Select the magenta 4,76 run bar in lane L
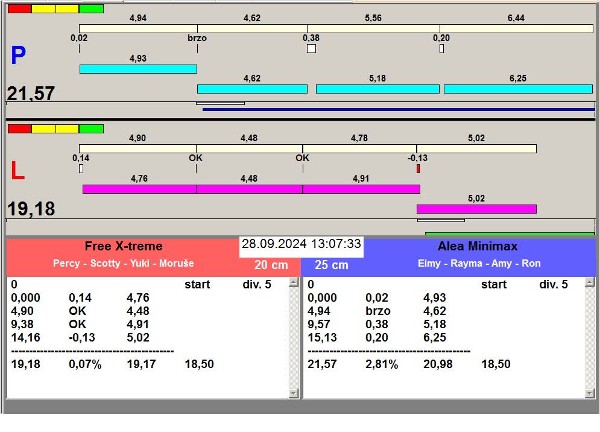 pos(139,189)
